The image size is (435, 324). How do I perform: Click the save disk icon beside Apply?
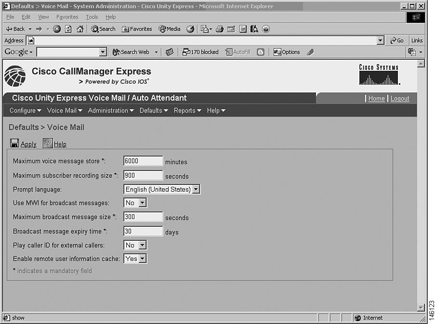14,143
